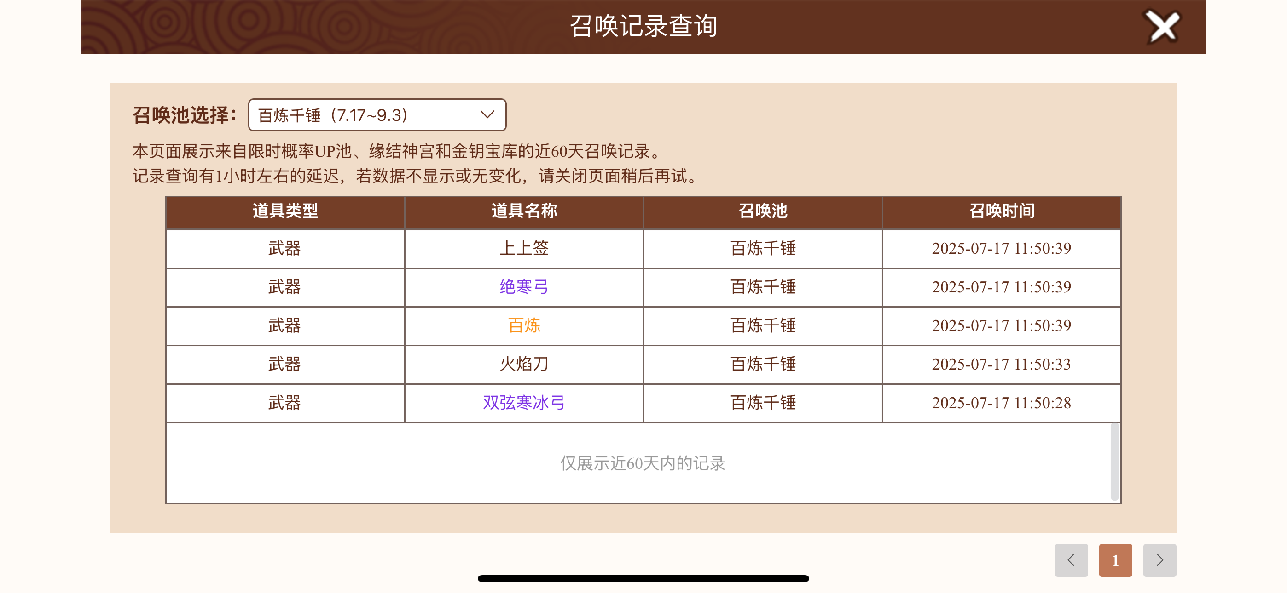Click the 道具名称 column header
1287x593 pixels.
(x=524, y=211)
